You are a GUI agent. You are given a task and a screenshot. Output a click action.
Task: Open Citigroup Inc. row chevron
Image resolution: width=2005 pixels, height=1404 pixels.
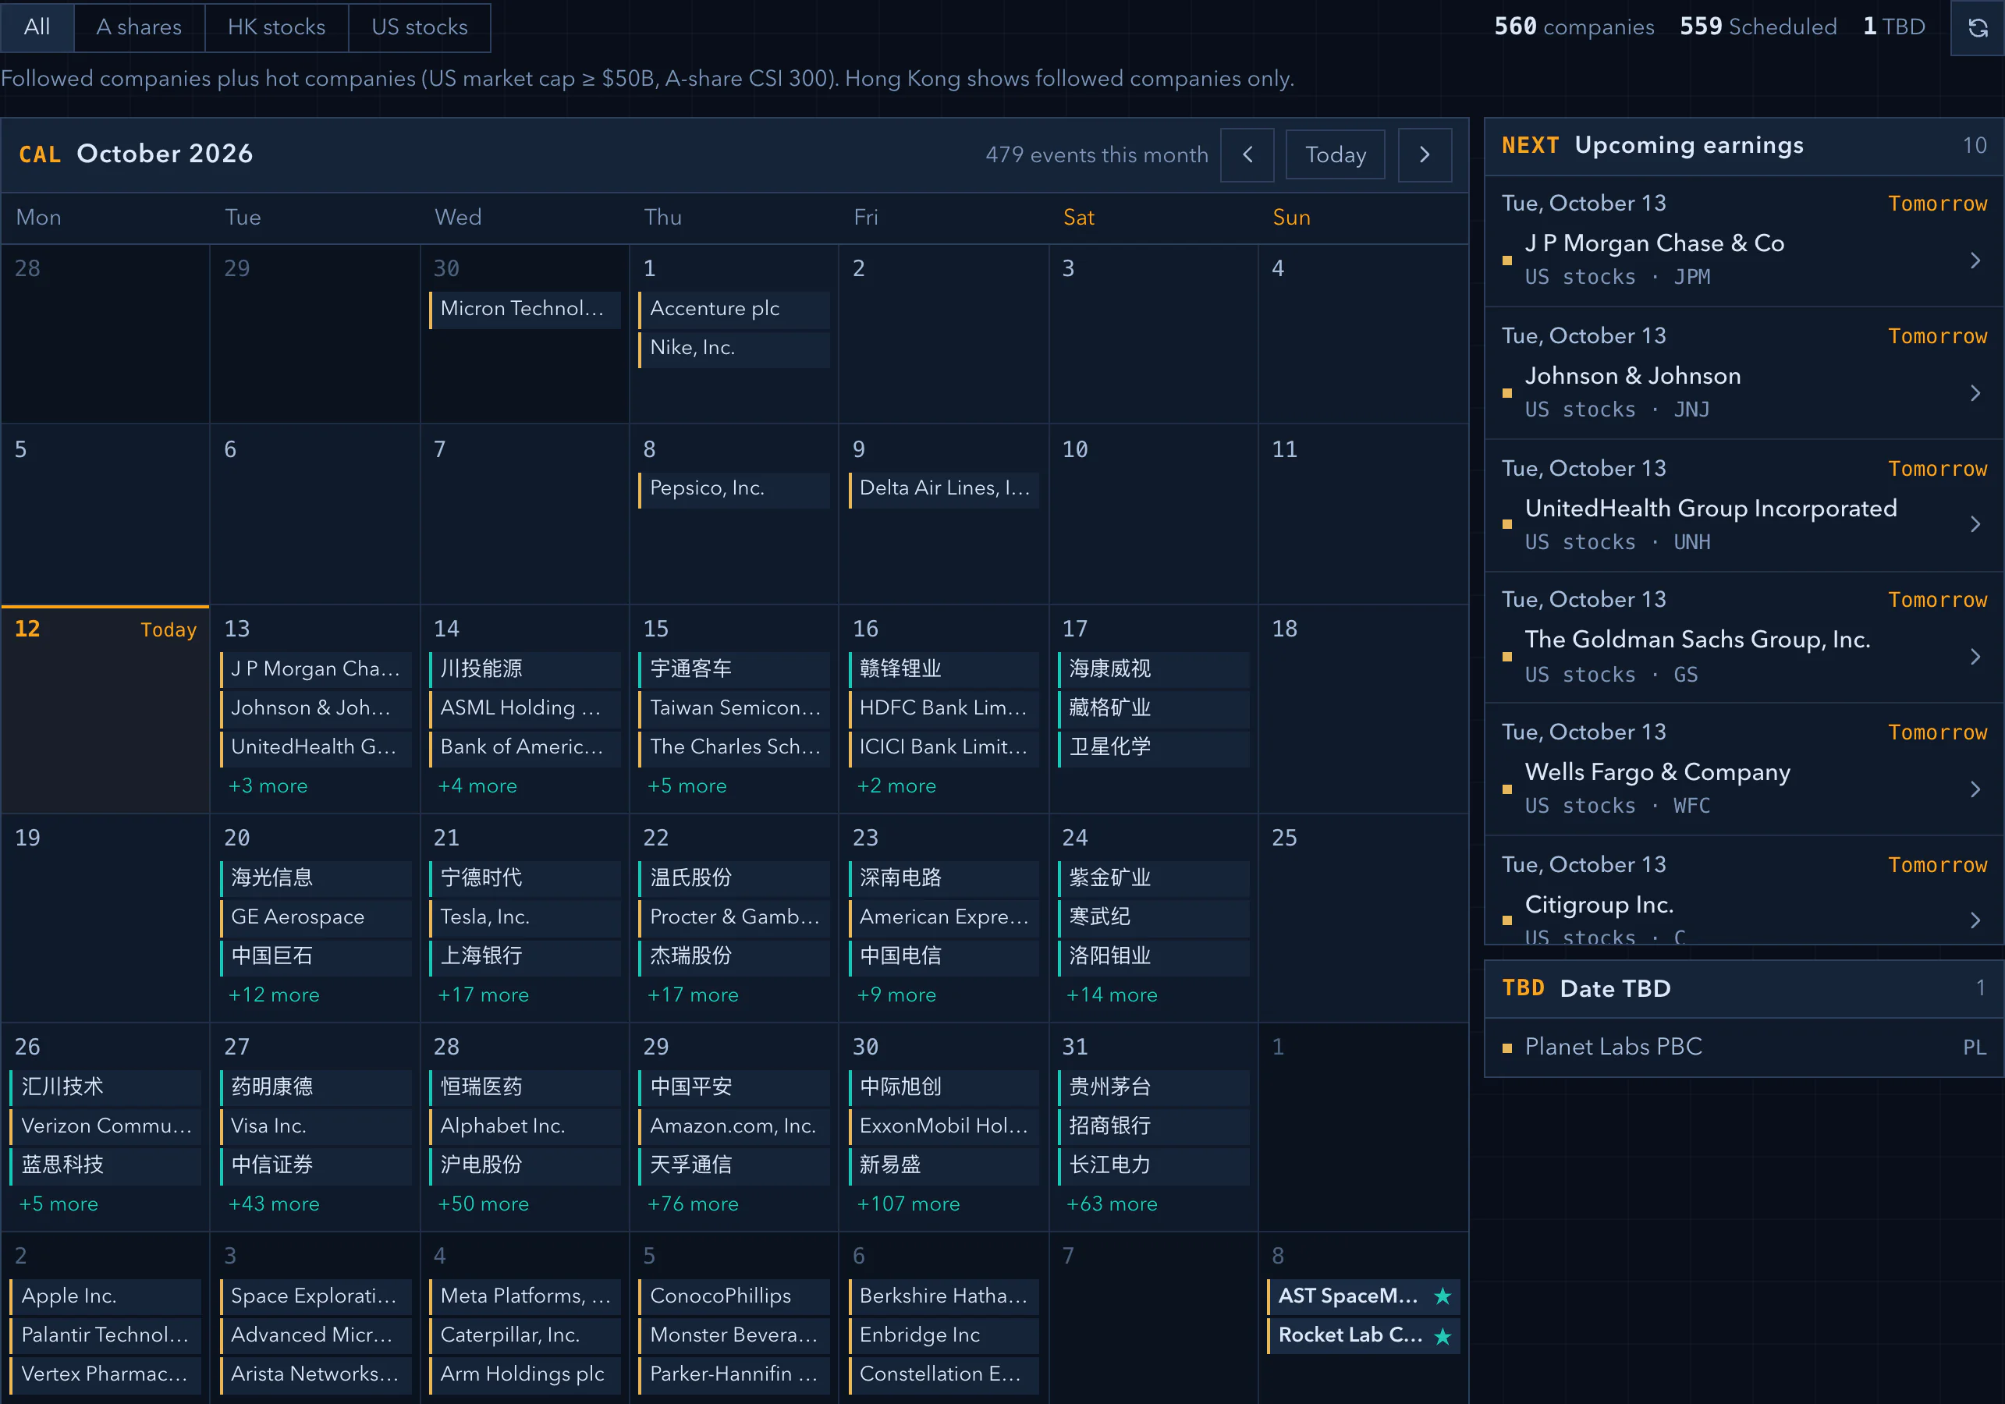[x=1975, y=920]
